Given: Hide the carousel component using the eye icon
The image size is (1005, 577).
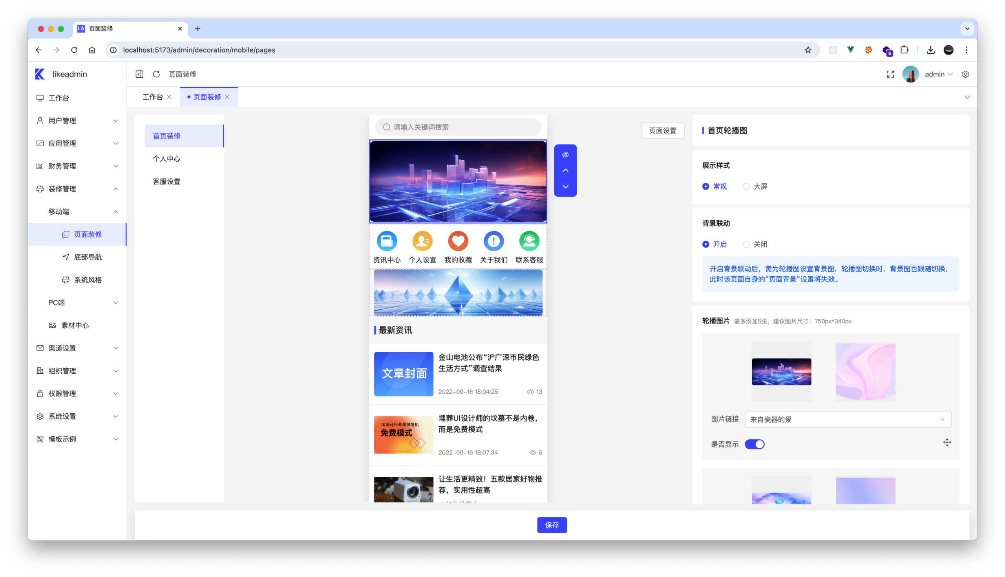Looking at the screenshot, I should coord(566,155).
